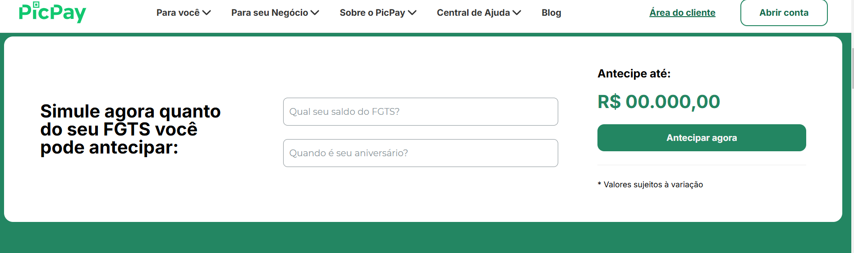Screen dimensions: 854x253
Task: Click the birthday (aniversário) input field
Action: click(420, 153)
